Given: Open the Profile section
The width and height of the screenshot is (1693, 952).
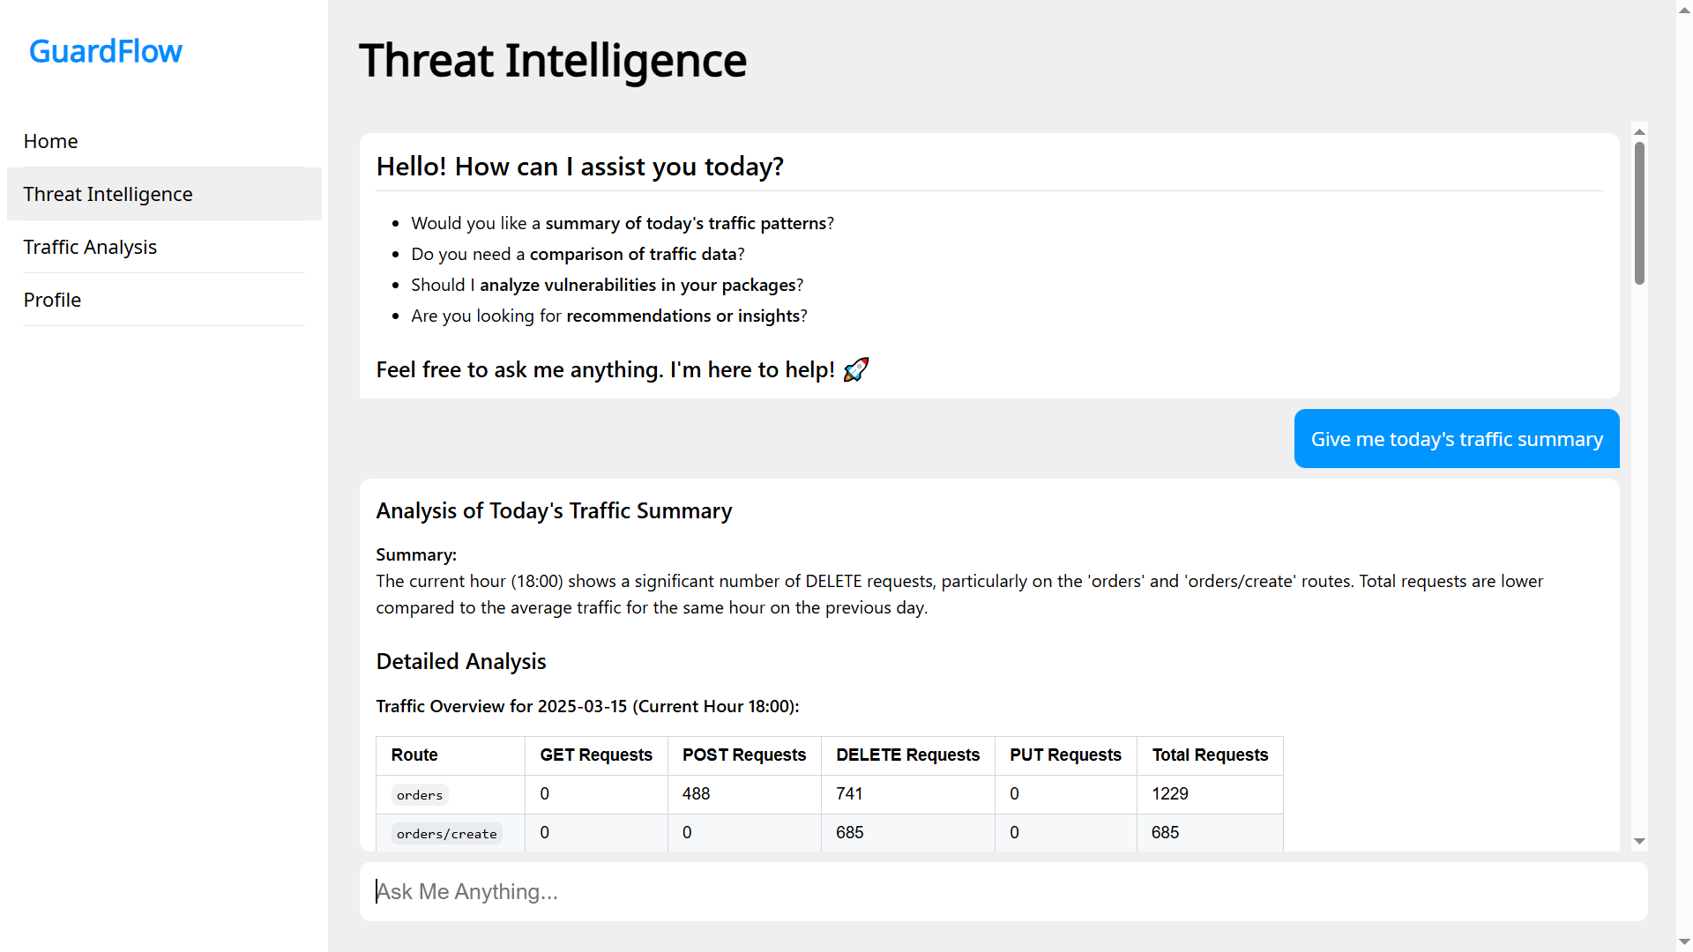Looking at the screenshot, I should pyautogui.click(x=52, y=300).
